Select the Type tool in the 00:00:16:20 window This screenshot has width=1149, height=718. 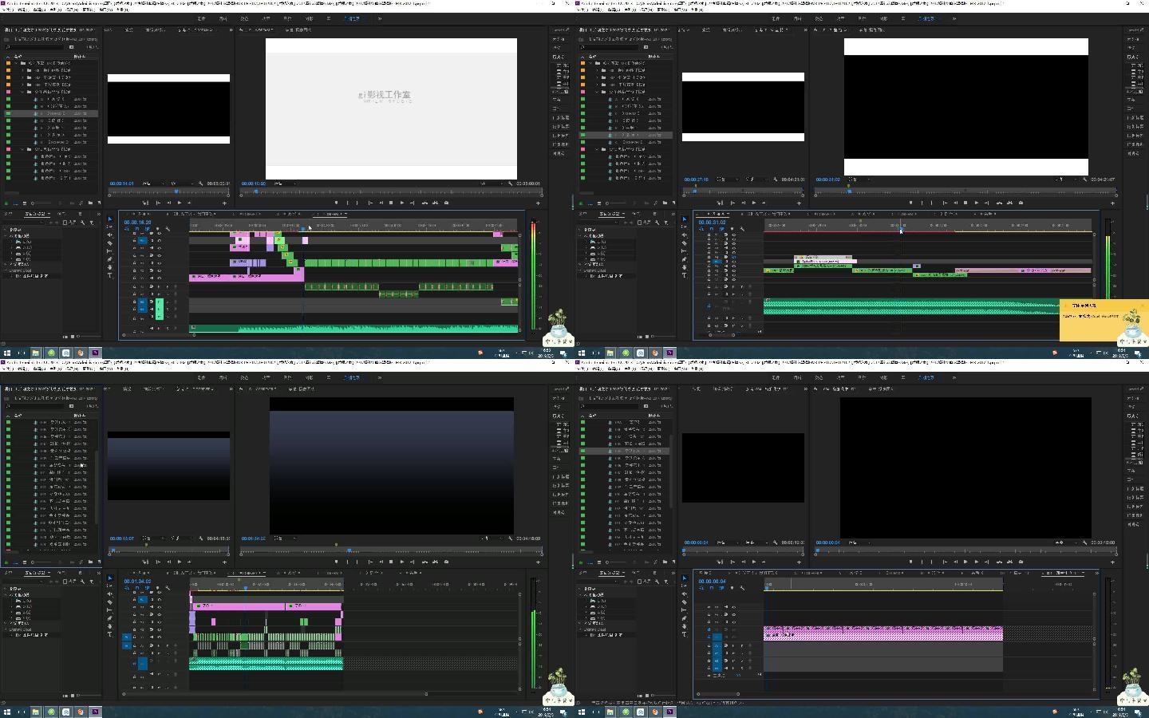110,275
